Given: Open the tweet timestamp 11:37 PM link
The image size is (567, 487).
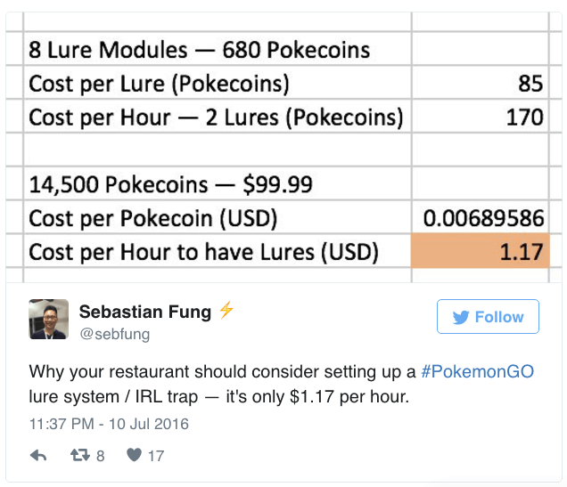Looking at the screenshot, I should pyautogui.click(x=109, y=424).
